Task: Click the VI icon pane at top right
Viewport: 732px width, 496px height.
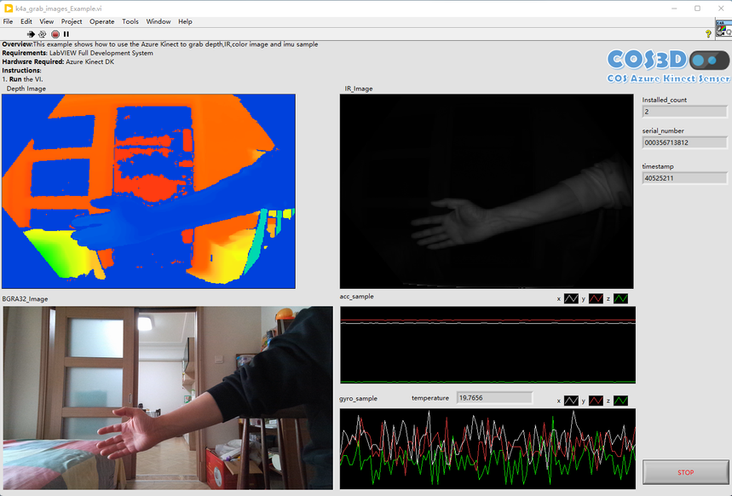Action: click(x=723, y=28)
